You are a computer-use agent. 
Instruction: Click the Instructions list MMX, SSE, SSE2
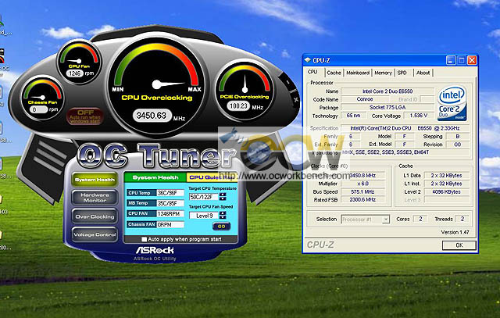click(405, 152)
